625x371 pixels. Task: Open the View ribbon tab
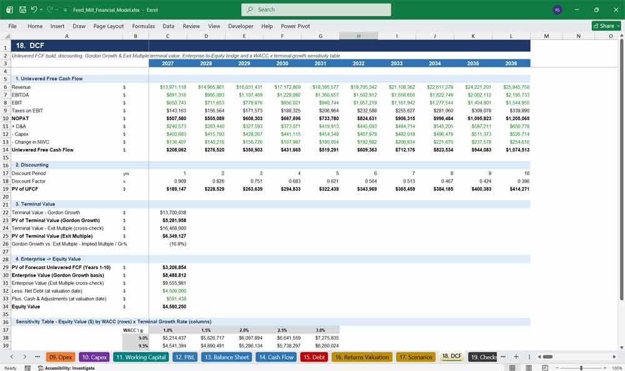pyautogui.click(x=214, y=26)
